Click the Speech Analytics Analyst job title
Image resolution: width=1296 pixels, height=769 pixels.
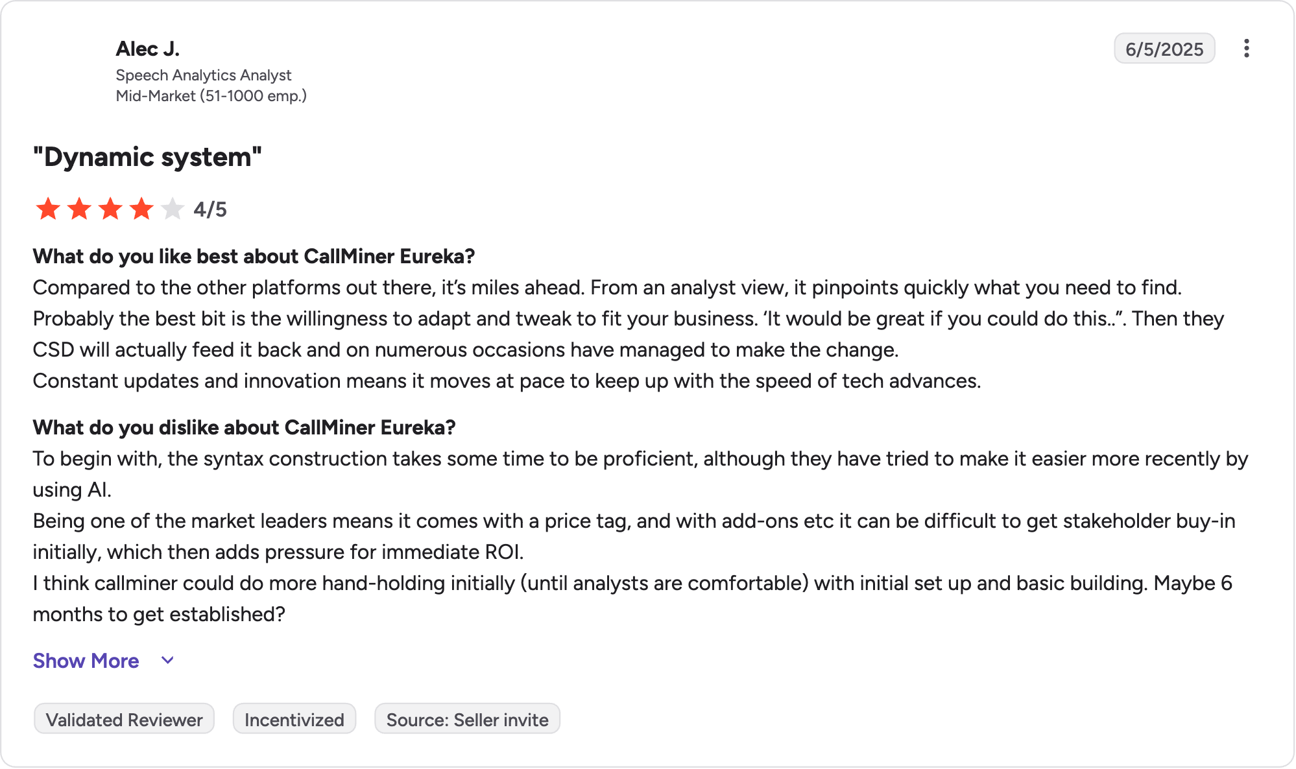click(204, 75)
